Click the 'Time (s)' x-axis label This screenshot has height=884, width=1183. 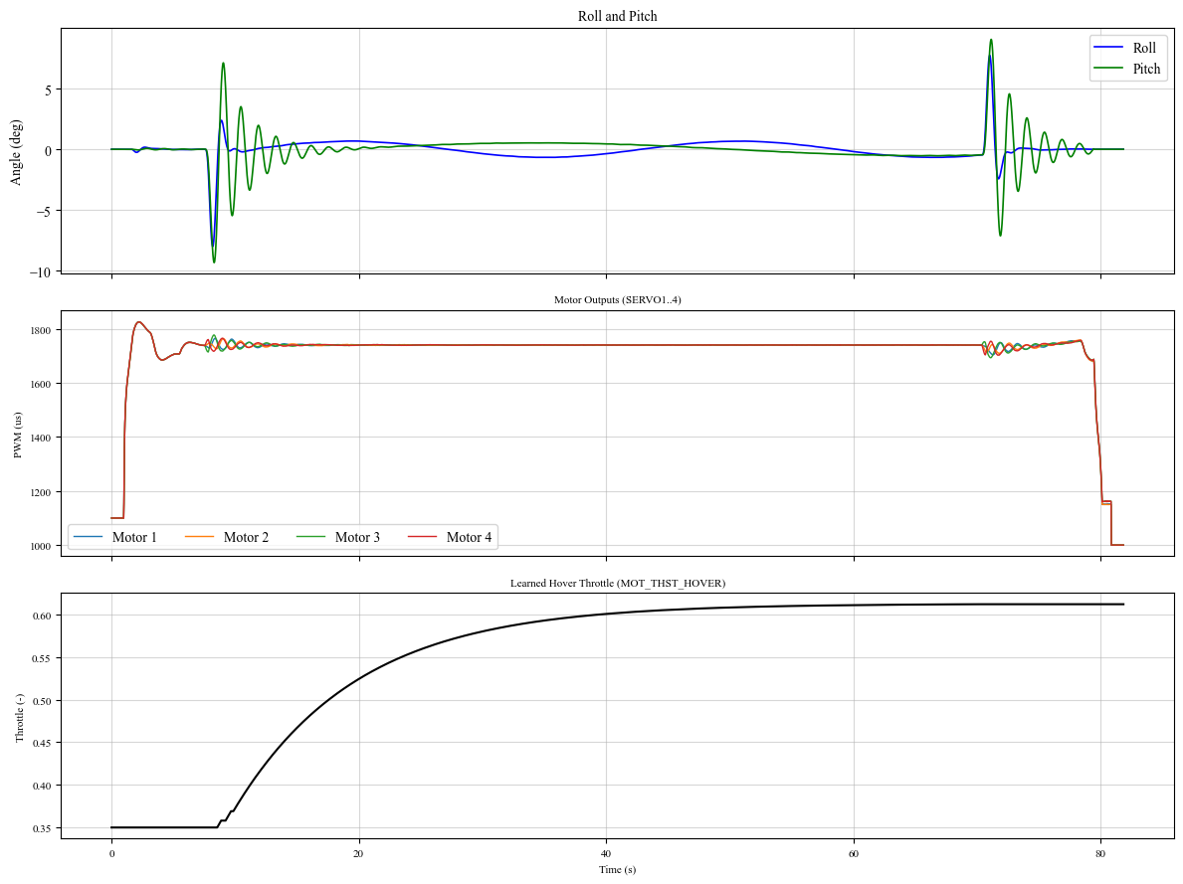point(617,869)
